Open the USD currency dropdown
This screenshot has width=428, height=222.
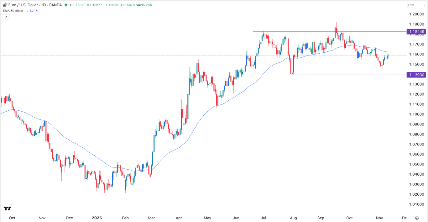(417, 5)
